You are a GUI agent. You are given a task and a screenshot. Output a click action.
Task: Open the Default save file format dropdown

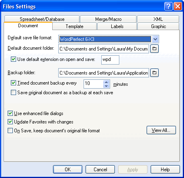click(x=155, y=39)
